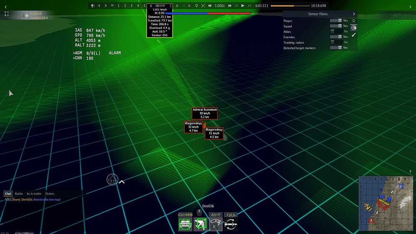Select camera preset 3

click(x=131, y=5)
